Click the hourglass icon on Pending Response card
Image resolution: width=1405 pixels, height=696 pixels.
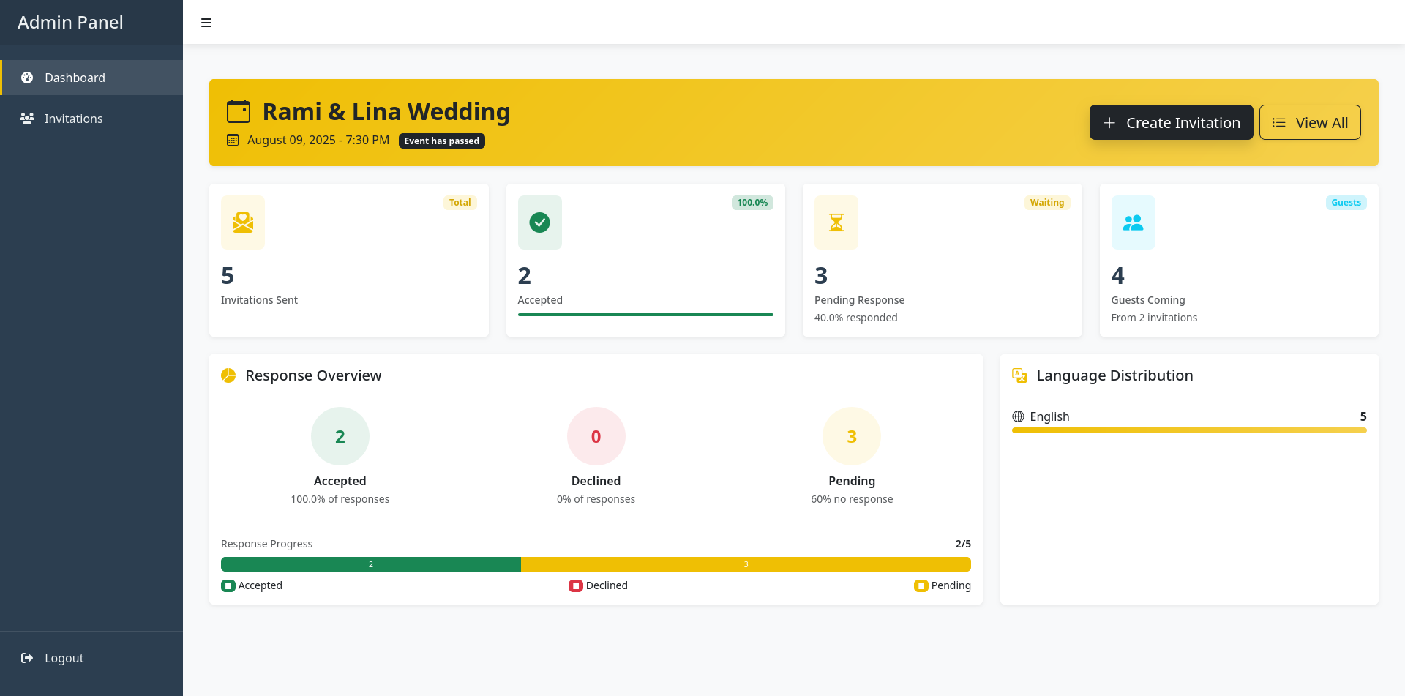tap(836, 222)
